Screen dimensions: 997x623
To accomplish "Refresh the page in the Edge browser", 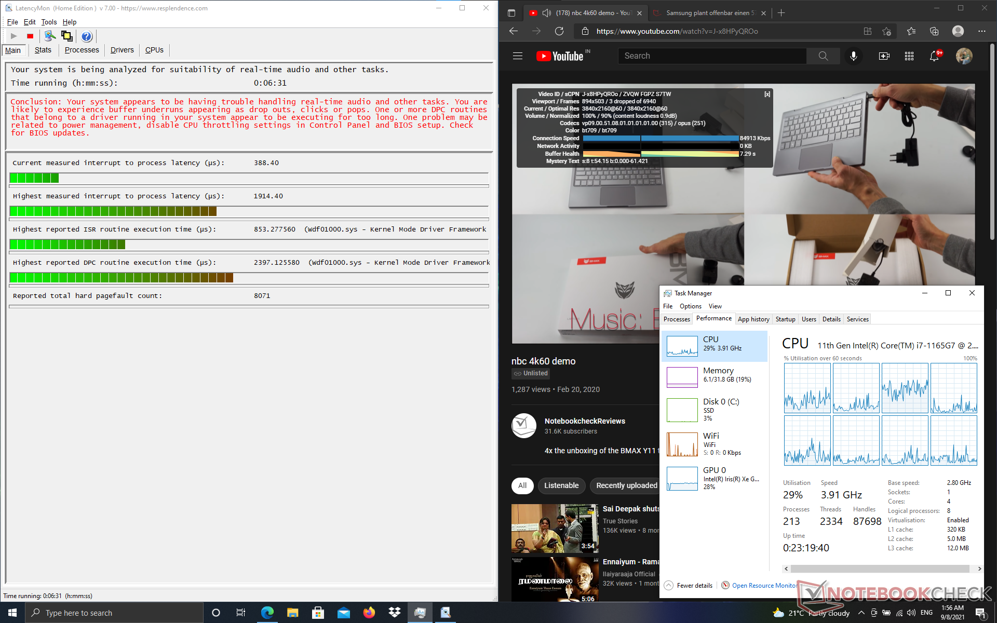I will point(559,31).
